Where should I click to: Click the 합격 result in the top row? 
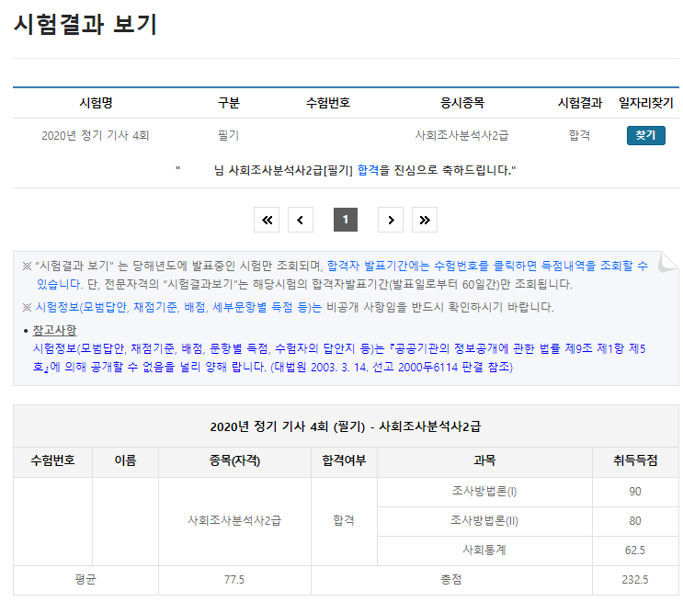[580, 135]
